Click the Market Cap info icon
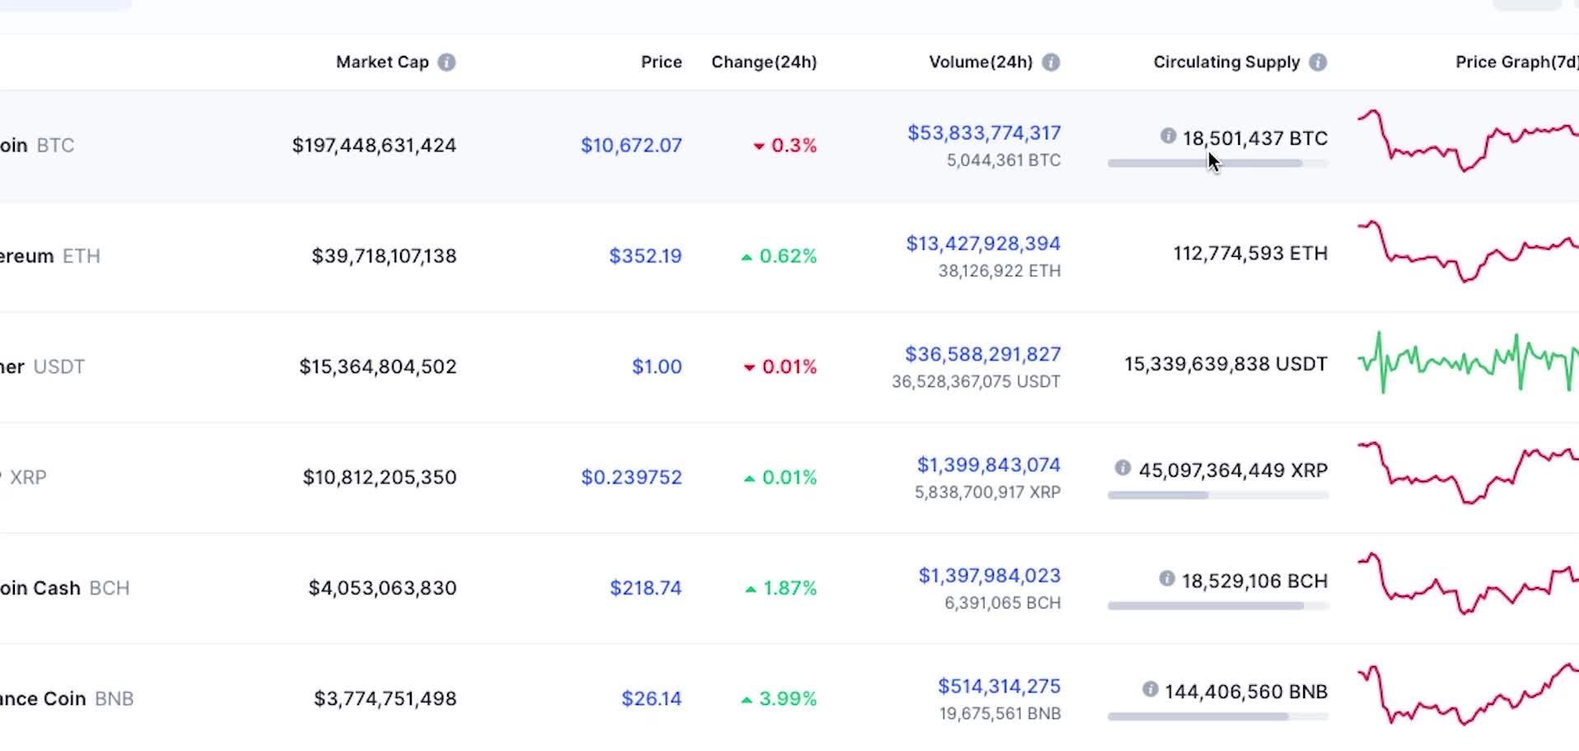The image size is (1579, 751). [x=446, y=63]
